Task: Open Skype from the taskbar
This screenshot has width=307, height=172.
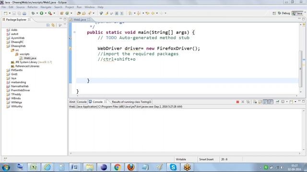Action: tap(173, 167)
